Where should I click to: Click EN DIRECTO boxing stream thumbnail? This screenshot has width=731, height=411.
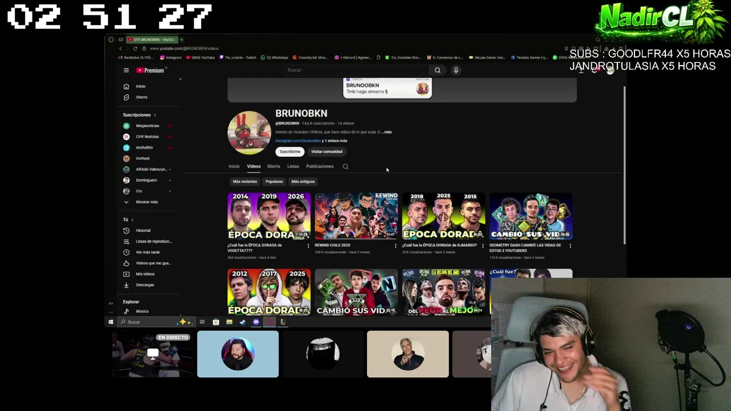tap(153, 354)
